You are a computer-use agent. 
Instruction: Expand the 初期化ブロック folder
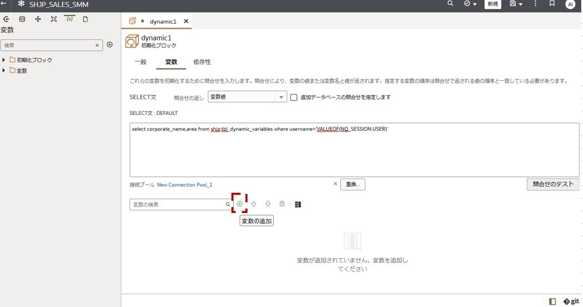click(x=4, y=60)
